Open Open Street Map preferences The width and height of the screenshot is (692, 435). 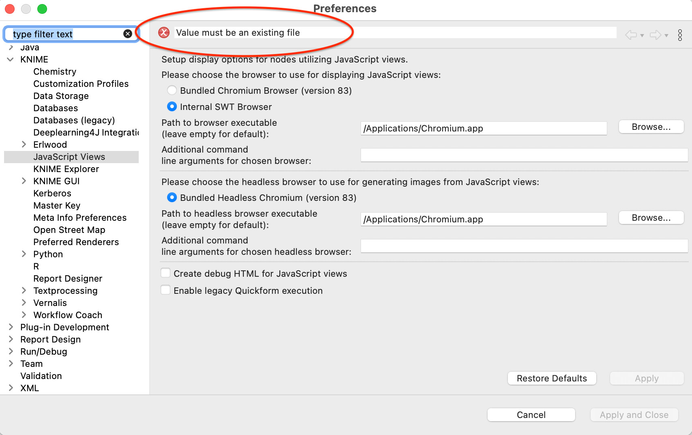point(69,230)
